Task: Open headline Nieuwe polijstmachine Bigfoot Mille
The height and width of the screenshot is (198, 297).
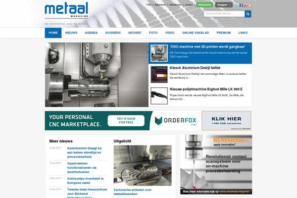Action: click(206, 89)
